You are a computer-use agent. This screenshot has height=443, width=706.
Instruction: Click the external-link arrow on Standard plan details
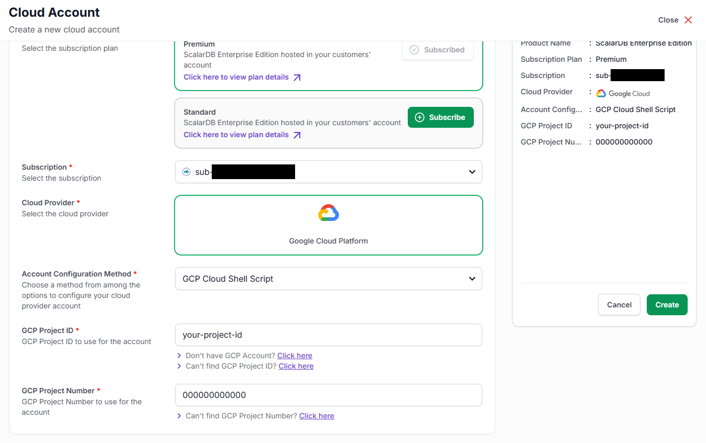[298, 135]
